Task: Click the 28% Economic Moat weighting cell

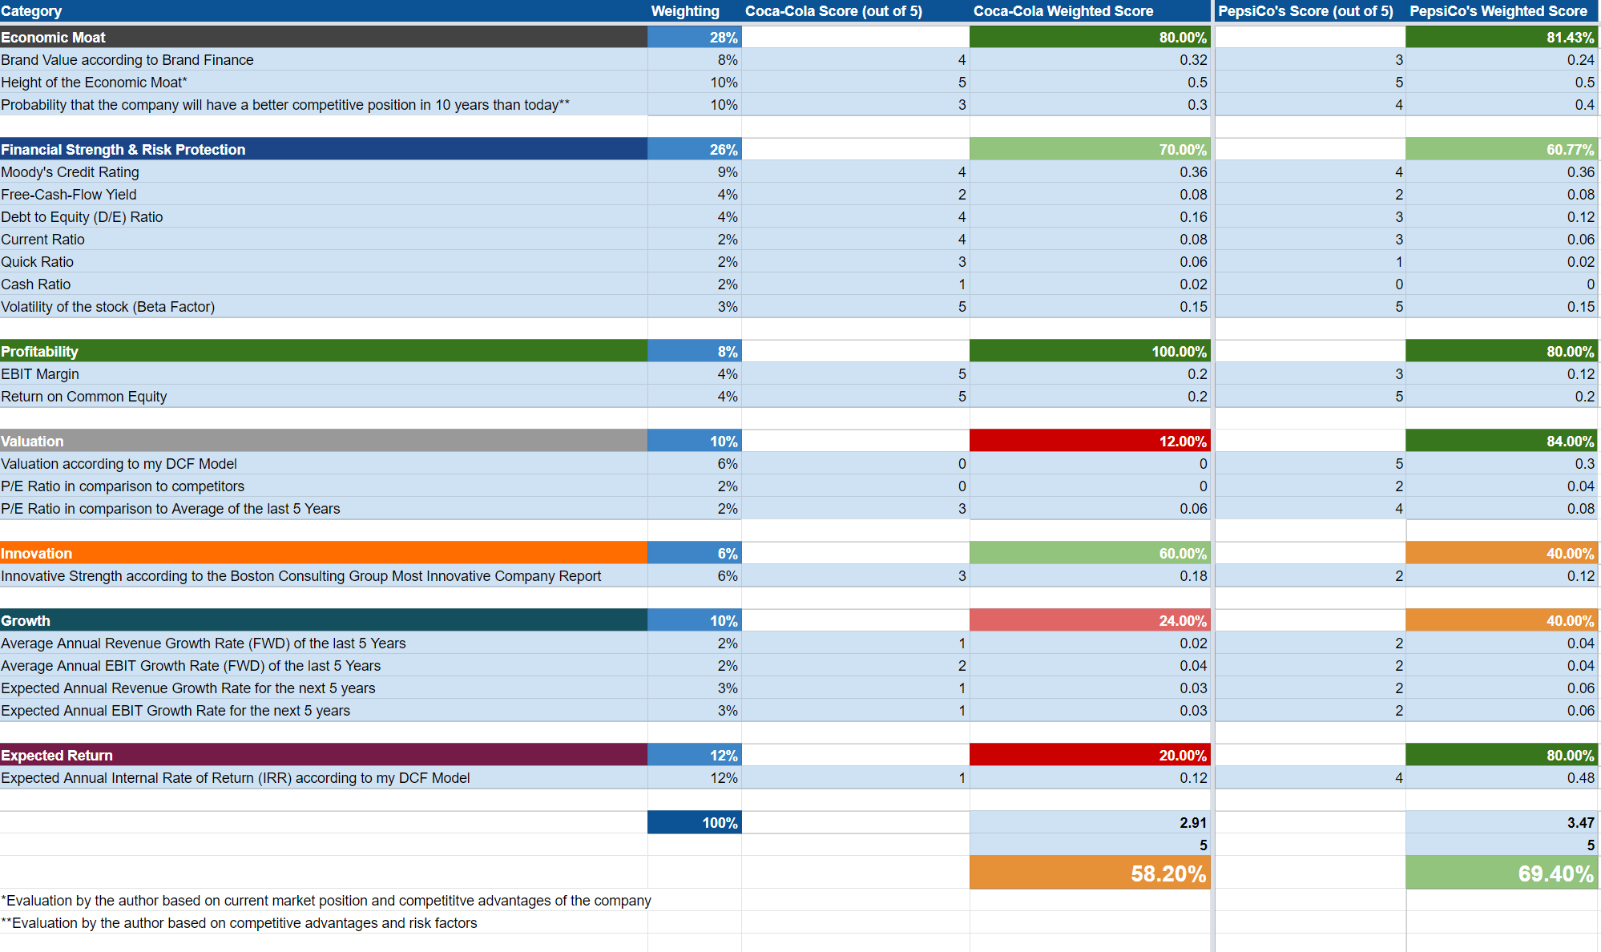Action: [695, 37]
